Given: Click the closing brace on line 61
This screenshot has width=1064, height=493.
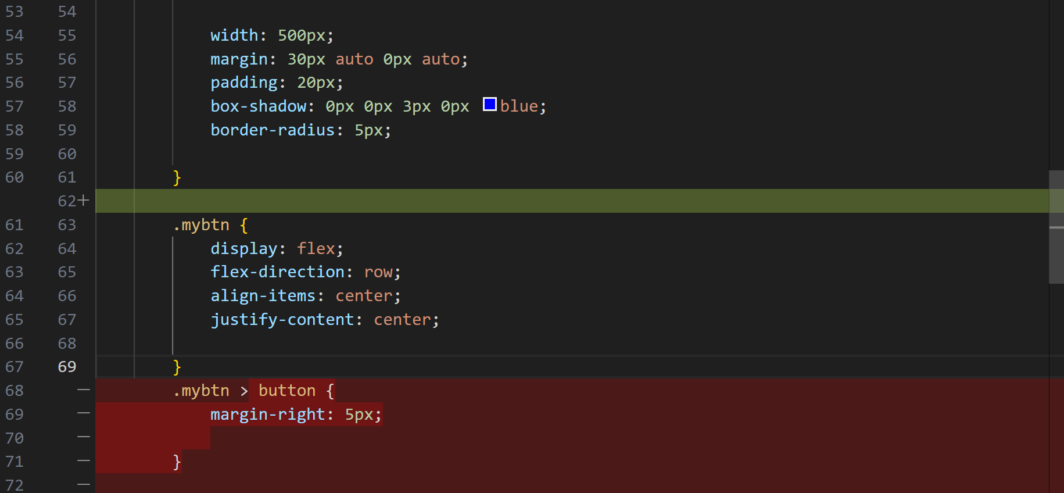Looking at the screenshot, I should coord(177,177).
